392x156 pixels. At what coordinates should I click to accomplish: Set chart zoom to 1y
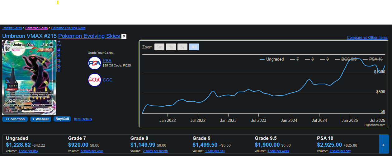tap(171, 47)
